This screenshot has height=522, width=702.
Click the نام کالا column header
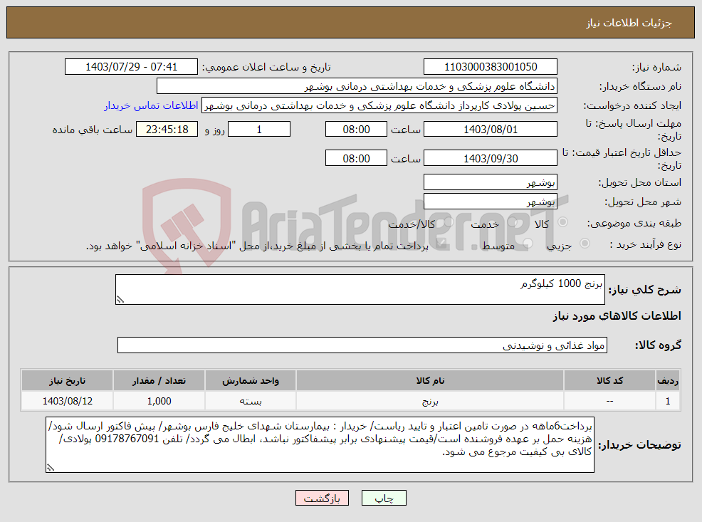pos(430,380)
